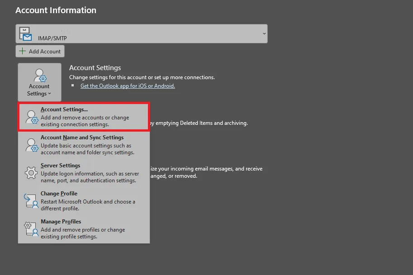Click the Manage Profiles icon
413x275 pixels.
click(x=31, y=229)
